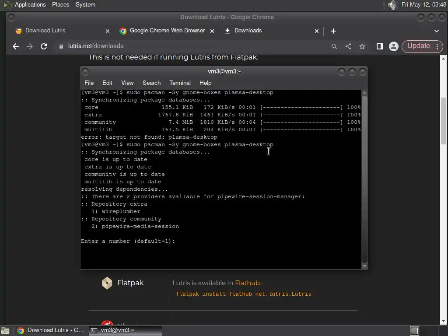Click the '2) pipewire-media-session' line
Viewport: 448px width, 336px height.
click(x=135, y=226)
